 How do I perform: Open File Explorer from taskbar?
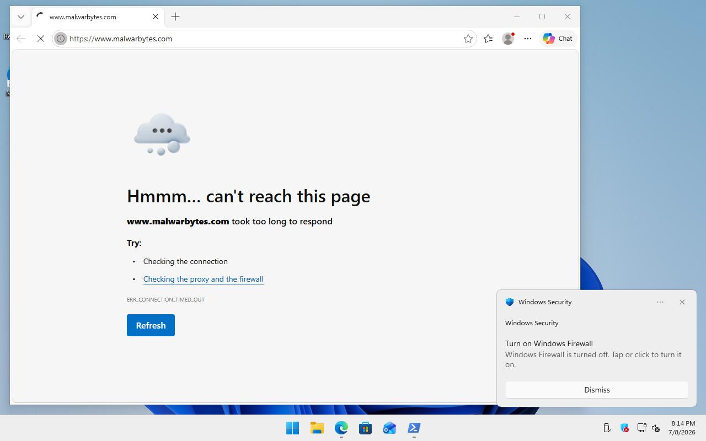[317, 428]
